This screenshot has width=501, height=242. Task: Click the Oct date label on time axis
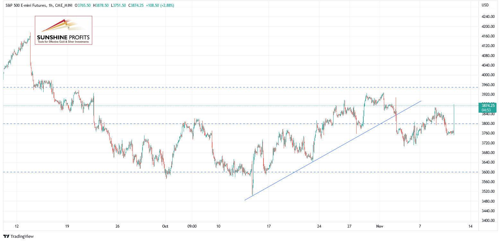(165, 226)
